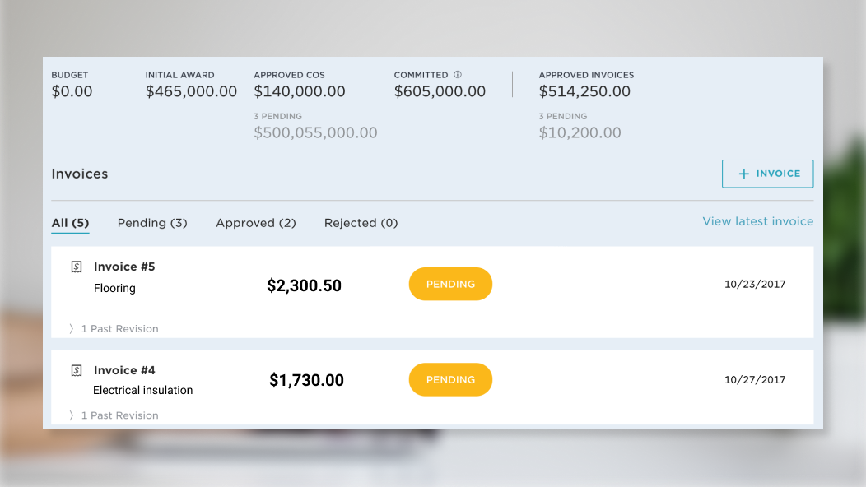Click the Pending status badge on Invoice #4

pyautogui.click(x=450, y=379)
